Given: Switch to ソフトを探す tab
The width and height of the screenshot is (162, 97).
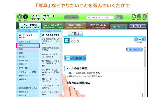Looking at the screenshot, I should click(x=30, y=26).
